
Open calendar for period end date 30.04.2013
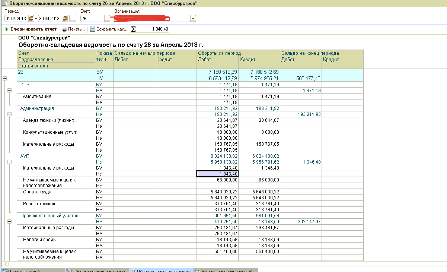(x=65, y=19)
